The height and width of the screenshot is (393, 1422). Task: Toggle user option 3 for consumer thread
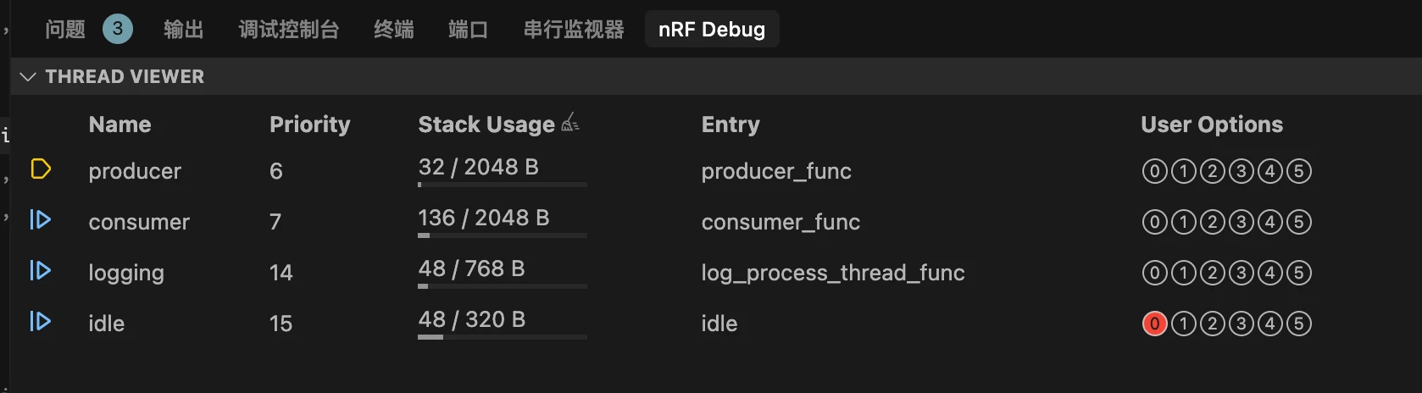tap(1241, 222)
